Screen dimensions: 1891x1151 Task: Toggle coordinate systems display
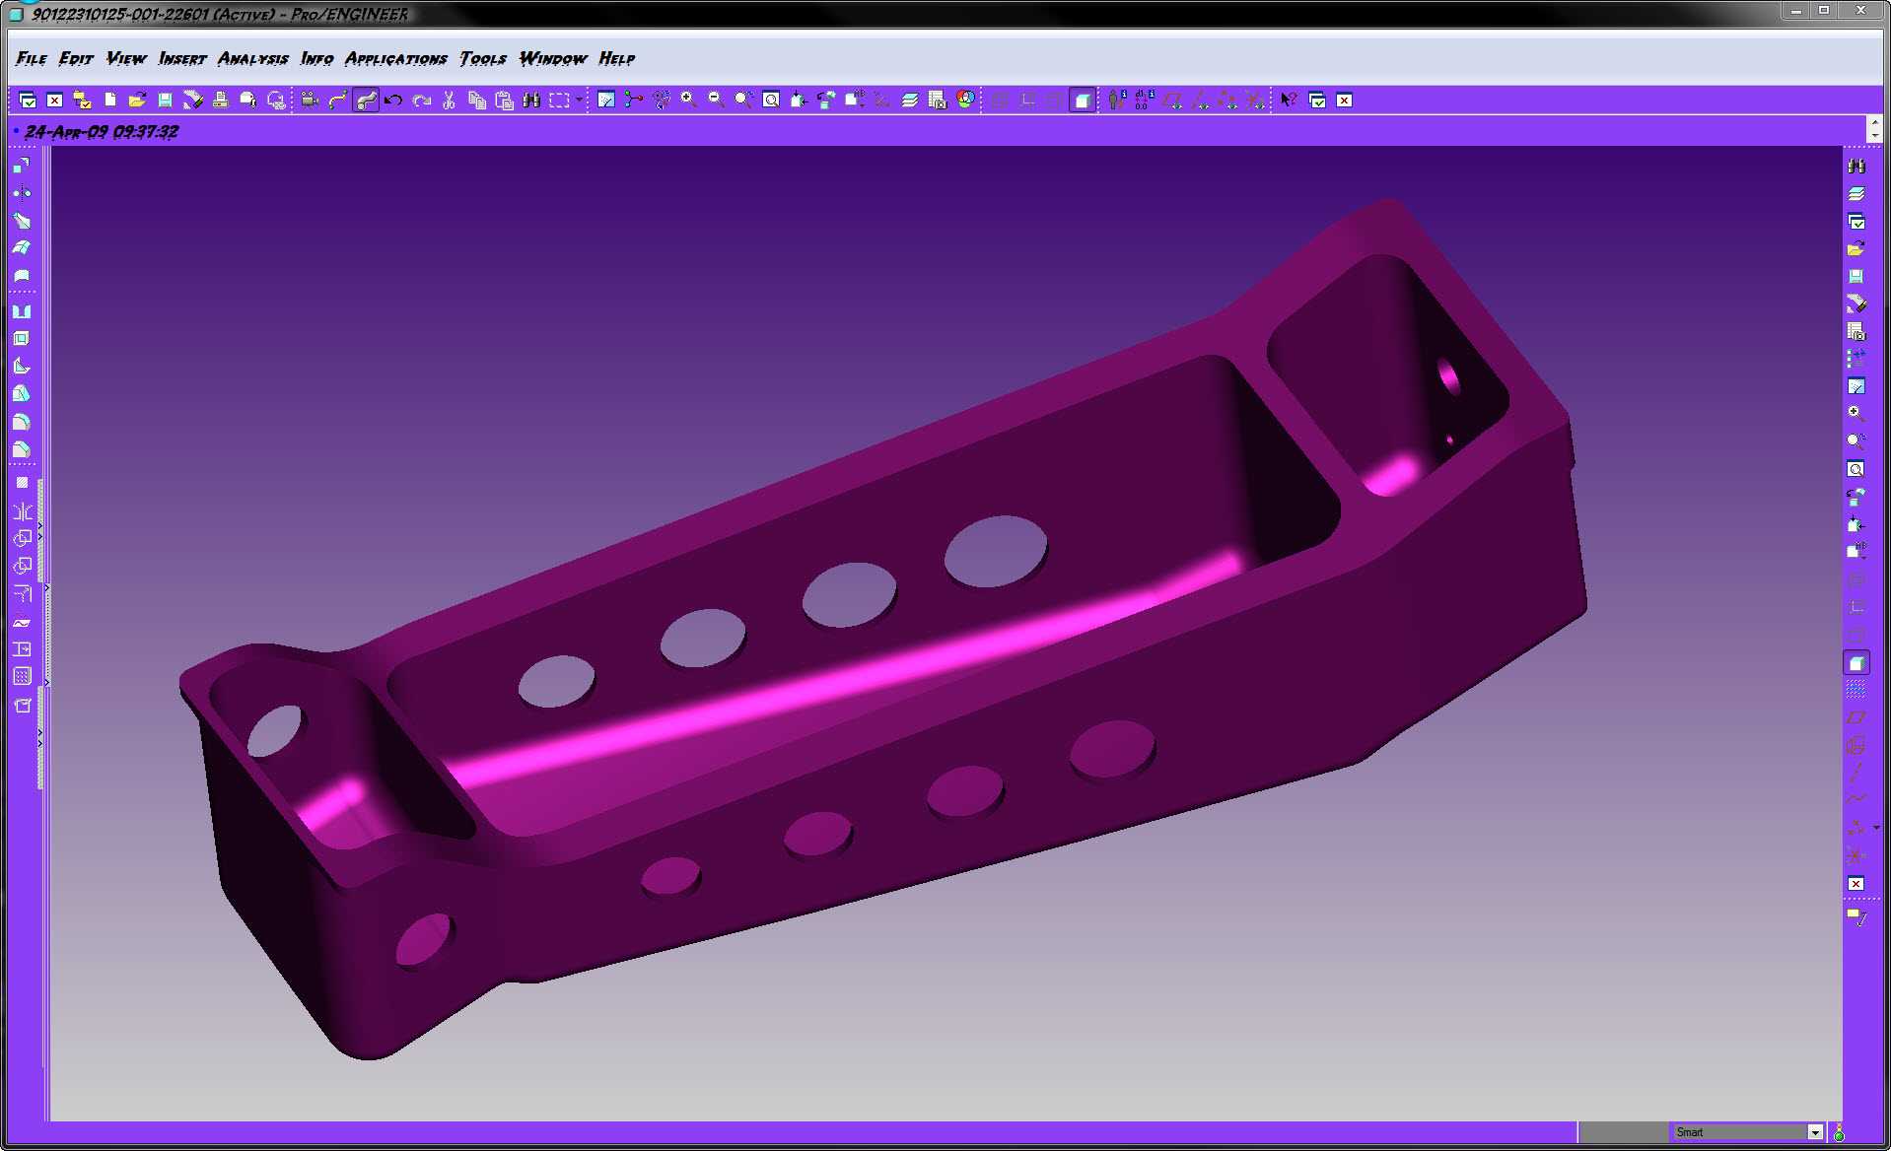pos(1254,100)
